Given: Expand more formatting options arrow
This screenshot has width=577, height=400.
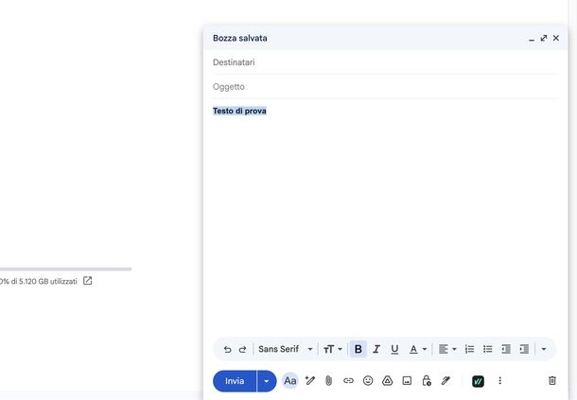Looking at the screenshot, I should (544, 349).
